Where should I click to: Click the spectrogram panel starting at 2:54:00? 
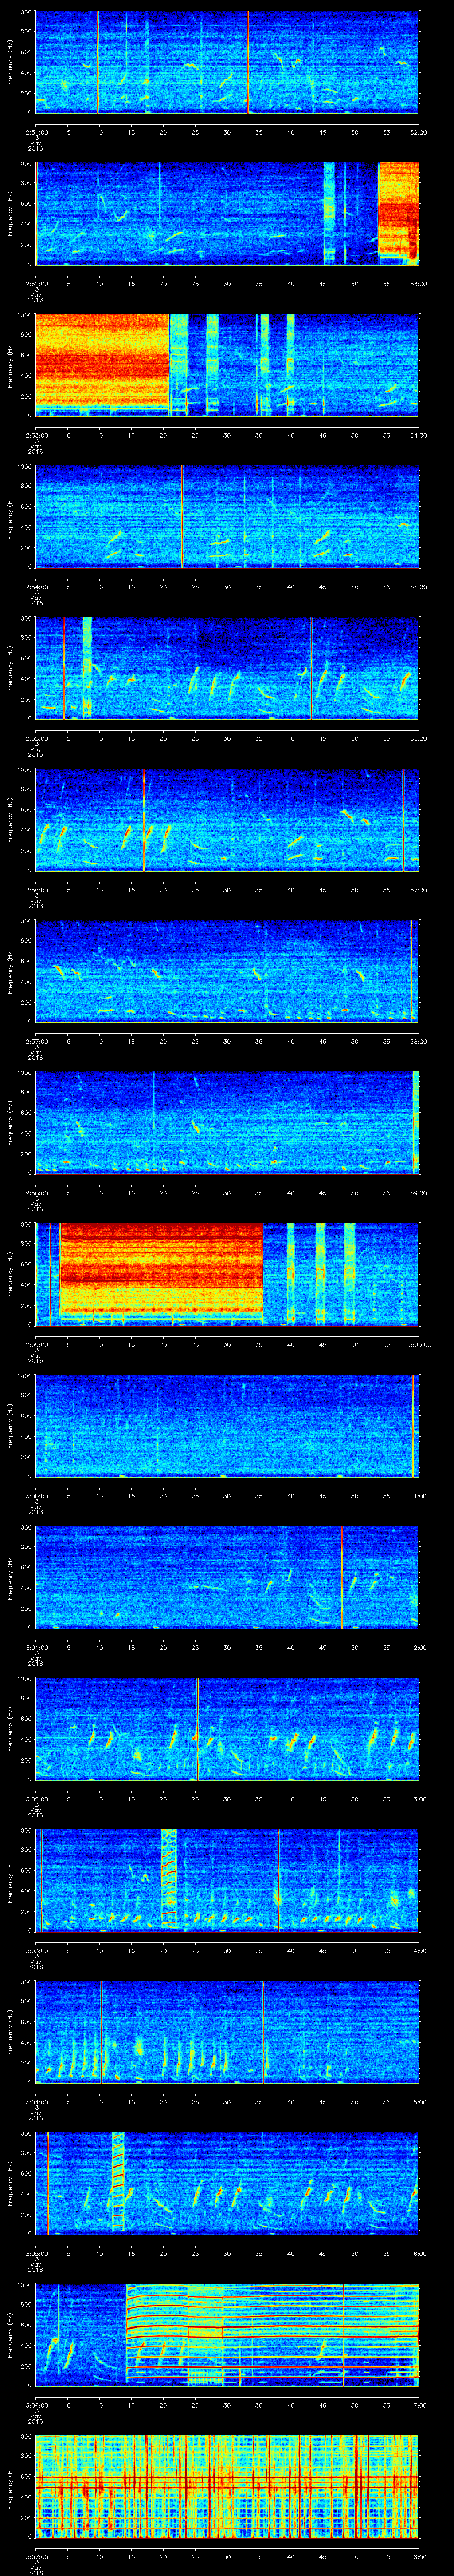tap(227, 516)
